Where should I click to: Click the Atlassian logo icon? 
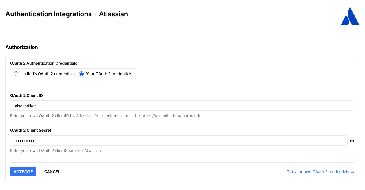tap(350, 17)
